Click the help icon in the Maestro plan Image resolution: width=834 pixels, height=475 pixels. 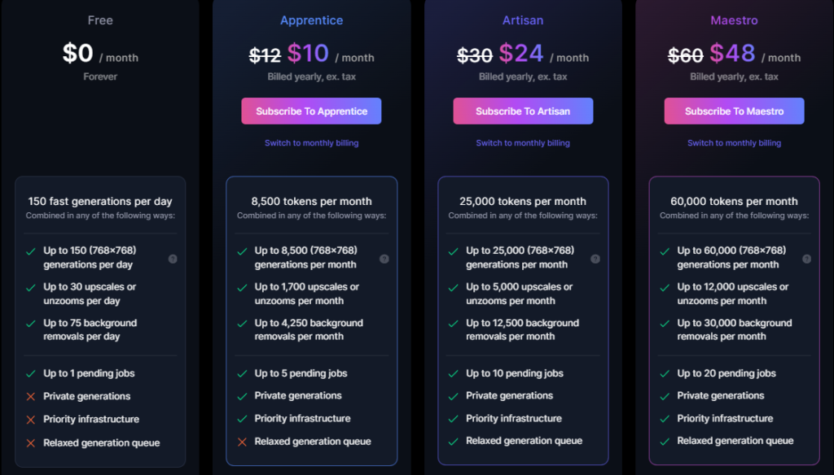coord(806,259)
